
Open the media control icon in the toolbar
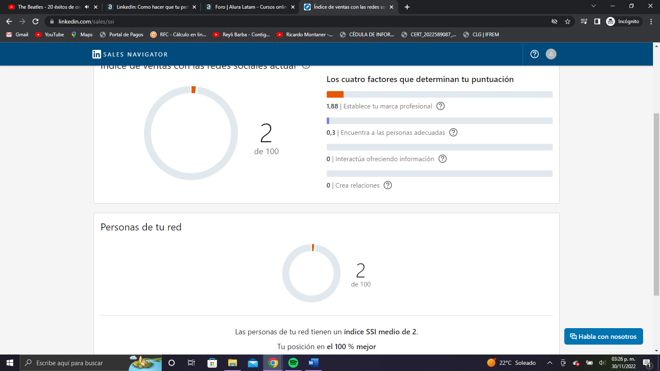pos(584,21)
